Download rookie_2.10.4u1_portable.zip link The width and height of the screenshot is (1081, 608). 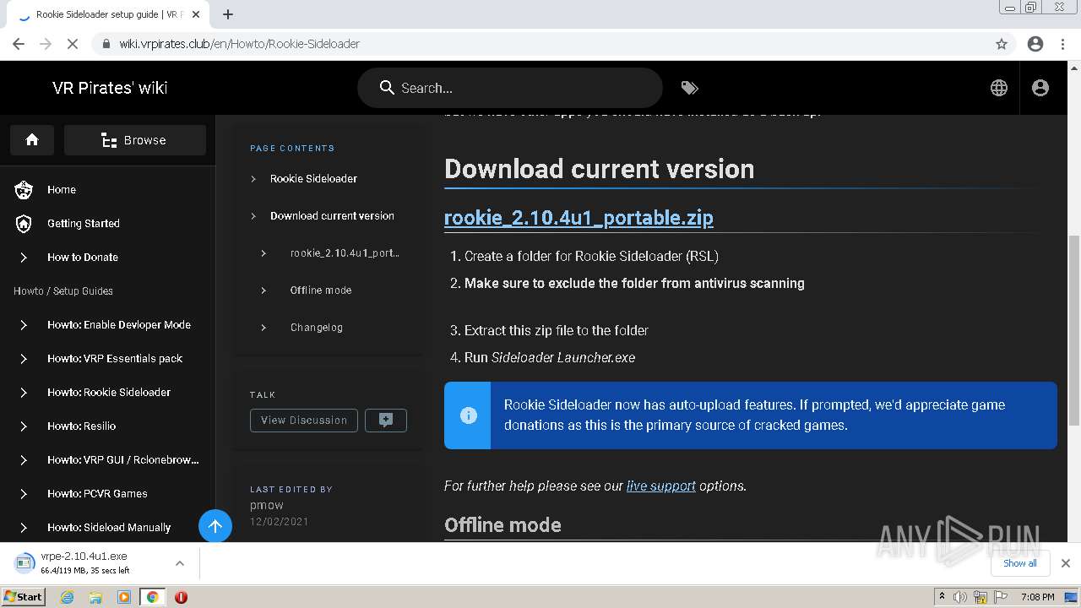tap(579, 218)
